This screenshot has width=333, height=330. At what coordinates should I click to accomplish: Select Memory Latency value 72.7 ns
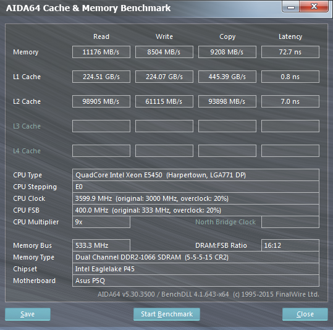(290, 52)
